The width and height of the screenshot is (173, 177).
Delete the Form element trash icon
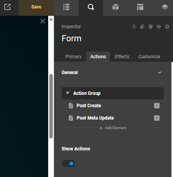coord(151,27)
